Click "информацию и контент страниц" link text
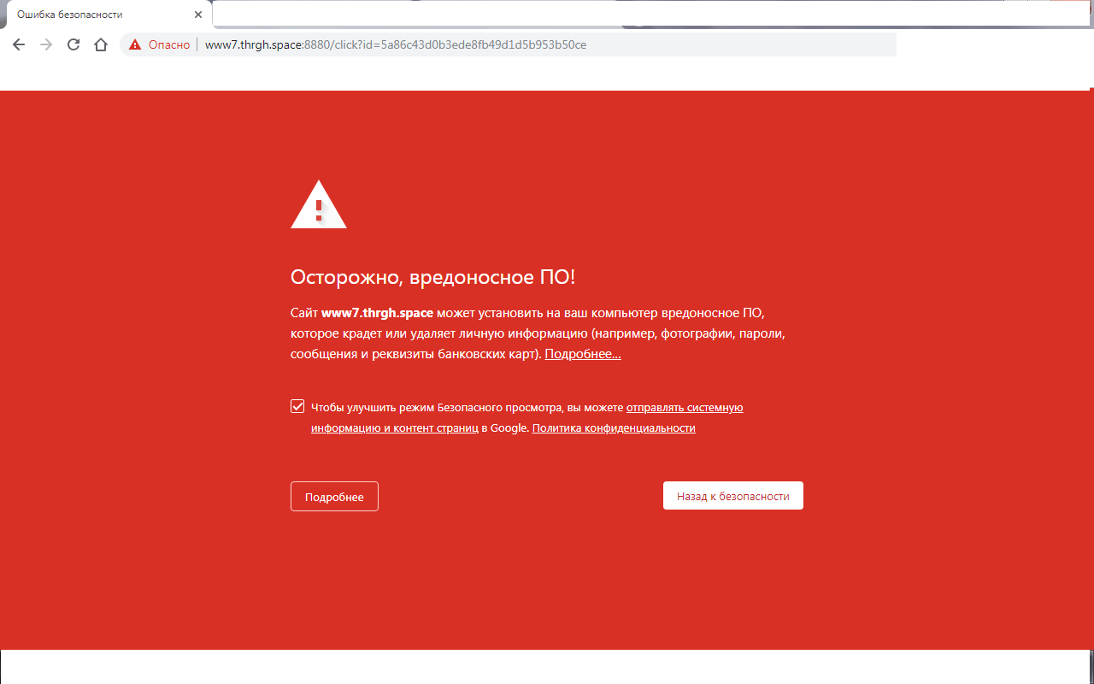The height and width of the screenshot is (684, 1094). point(394,428)
